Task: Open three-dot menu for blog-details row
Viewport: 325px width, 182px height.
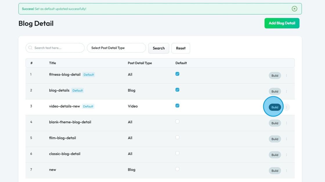Action: [x=286, y=91]
